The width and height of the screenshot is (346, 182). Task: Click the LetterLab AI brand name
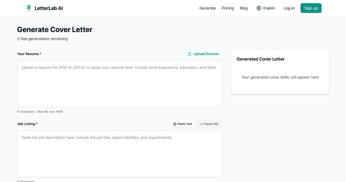48,8
